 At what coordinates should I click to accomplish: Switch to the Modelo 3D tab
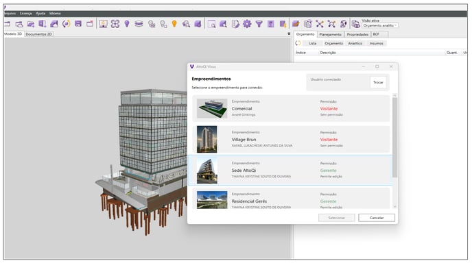(13, 34)
